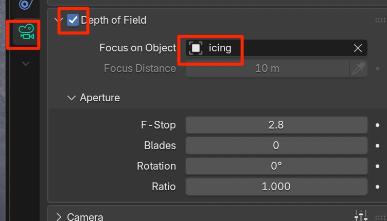Click the Camera panel drag handle dots
The width and height of the screenshot is (387, 221).
click(x=380, y=217)
